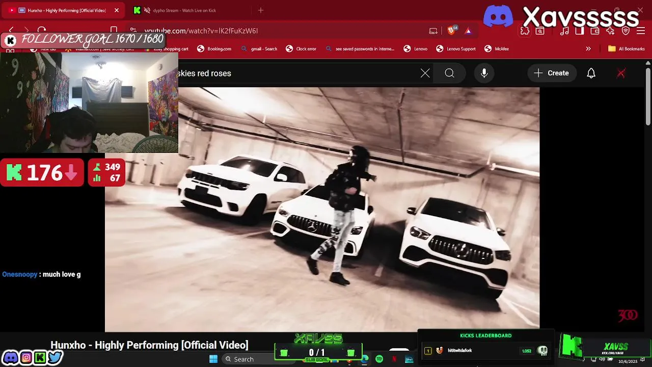
Task: Open the media control music note icon
Action: click(x=565, y=31)
